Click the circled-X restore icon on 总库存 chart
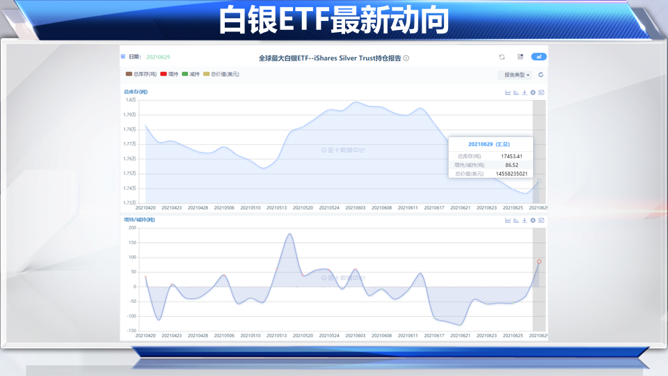This screenshot has height=376, width=668. [533, 93]
